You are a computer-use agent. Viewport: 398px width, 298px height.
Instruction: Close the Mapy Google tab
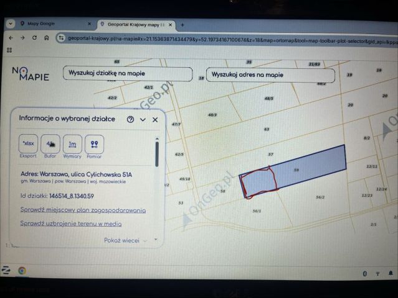tap(89, 24)
